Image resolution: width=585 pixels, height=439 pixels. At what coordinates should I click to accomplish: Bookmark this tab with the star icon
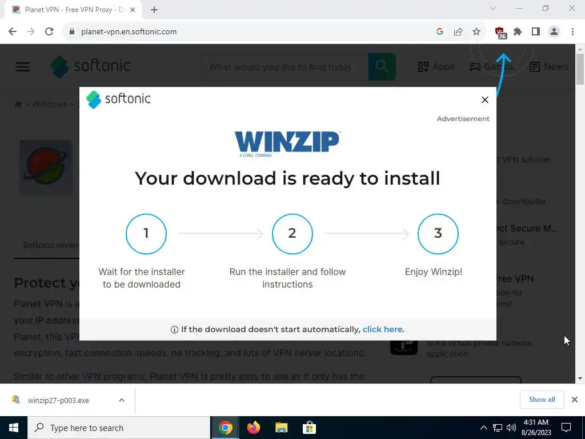(476, 32)
